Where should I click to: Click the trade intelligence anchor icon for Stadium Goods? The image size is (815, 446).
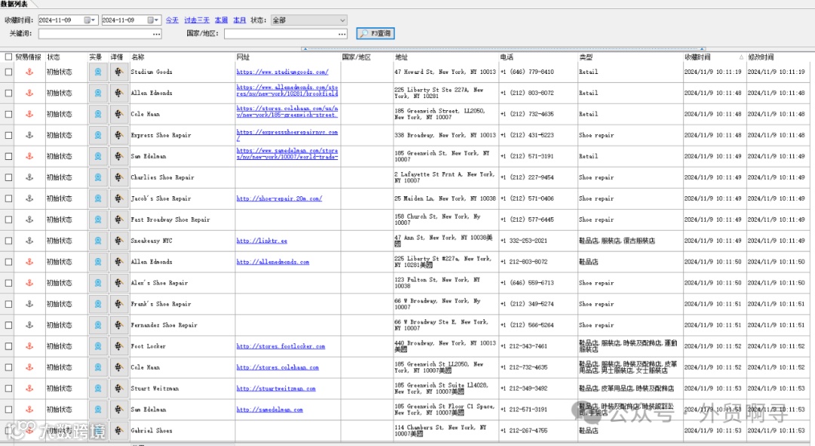[x=29, y=72]
